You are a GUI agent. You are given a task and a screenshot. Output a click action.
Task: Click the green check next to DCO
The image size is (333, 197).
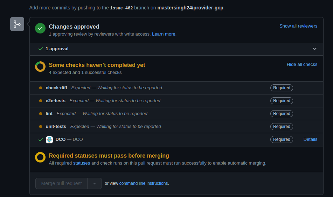(x=41, y=140)
